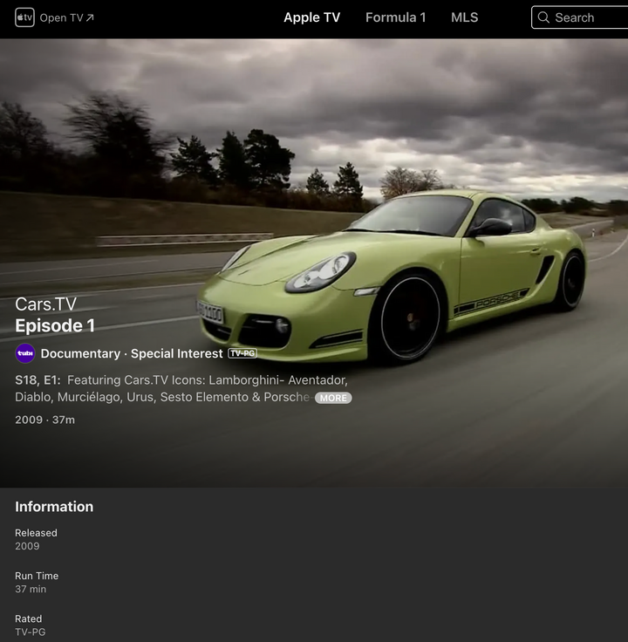This screenshot has height=642, width=628.
Task: Open the Cars.TV show title
Action: pos(45,304)
